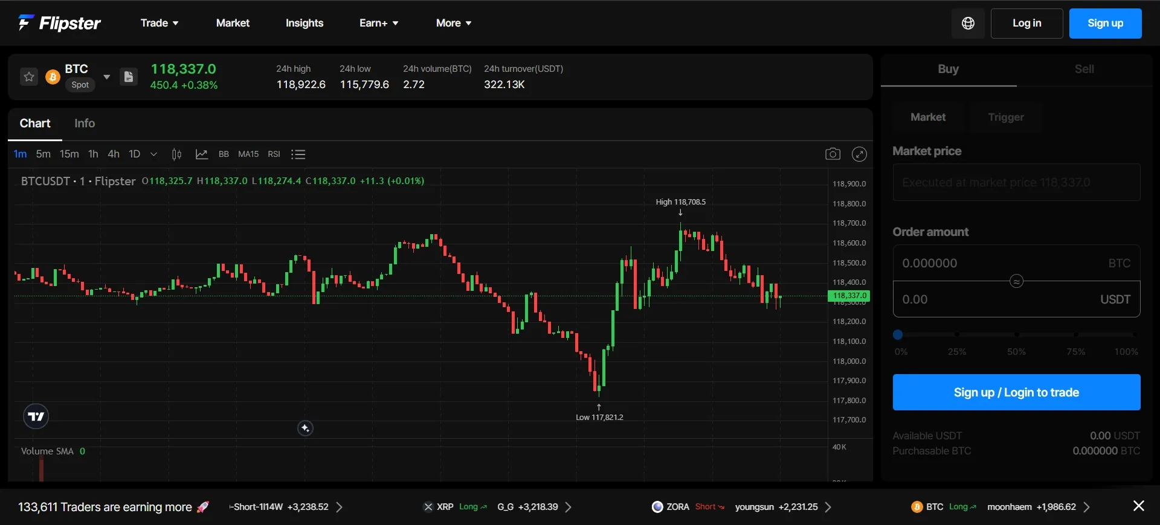Click the TradingView logo on chart
Image resolution: width=1160 pixels, height=525 pixels.
click(36, 416)
